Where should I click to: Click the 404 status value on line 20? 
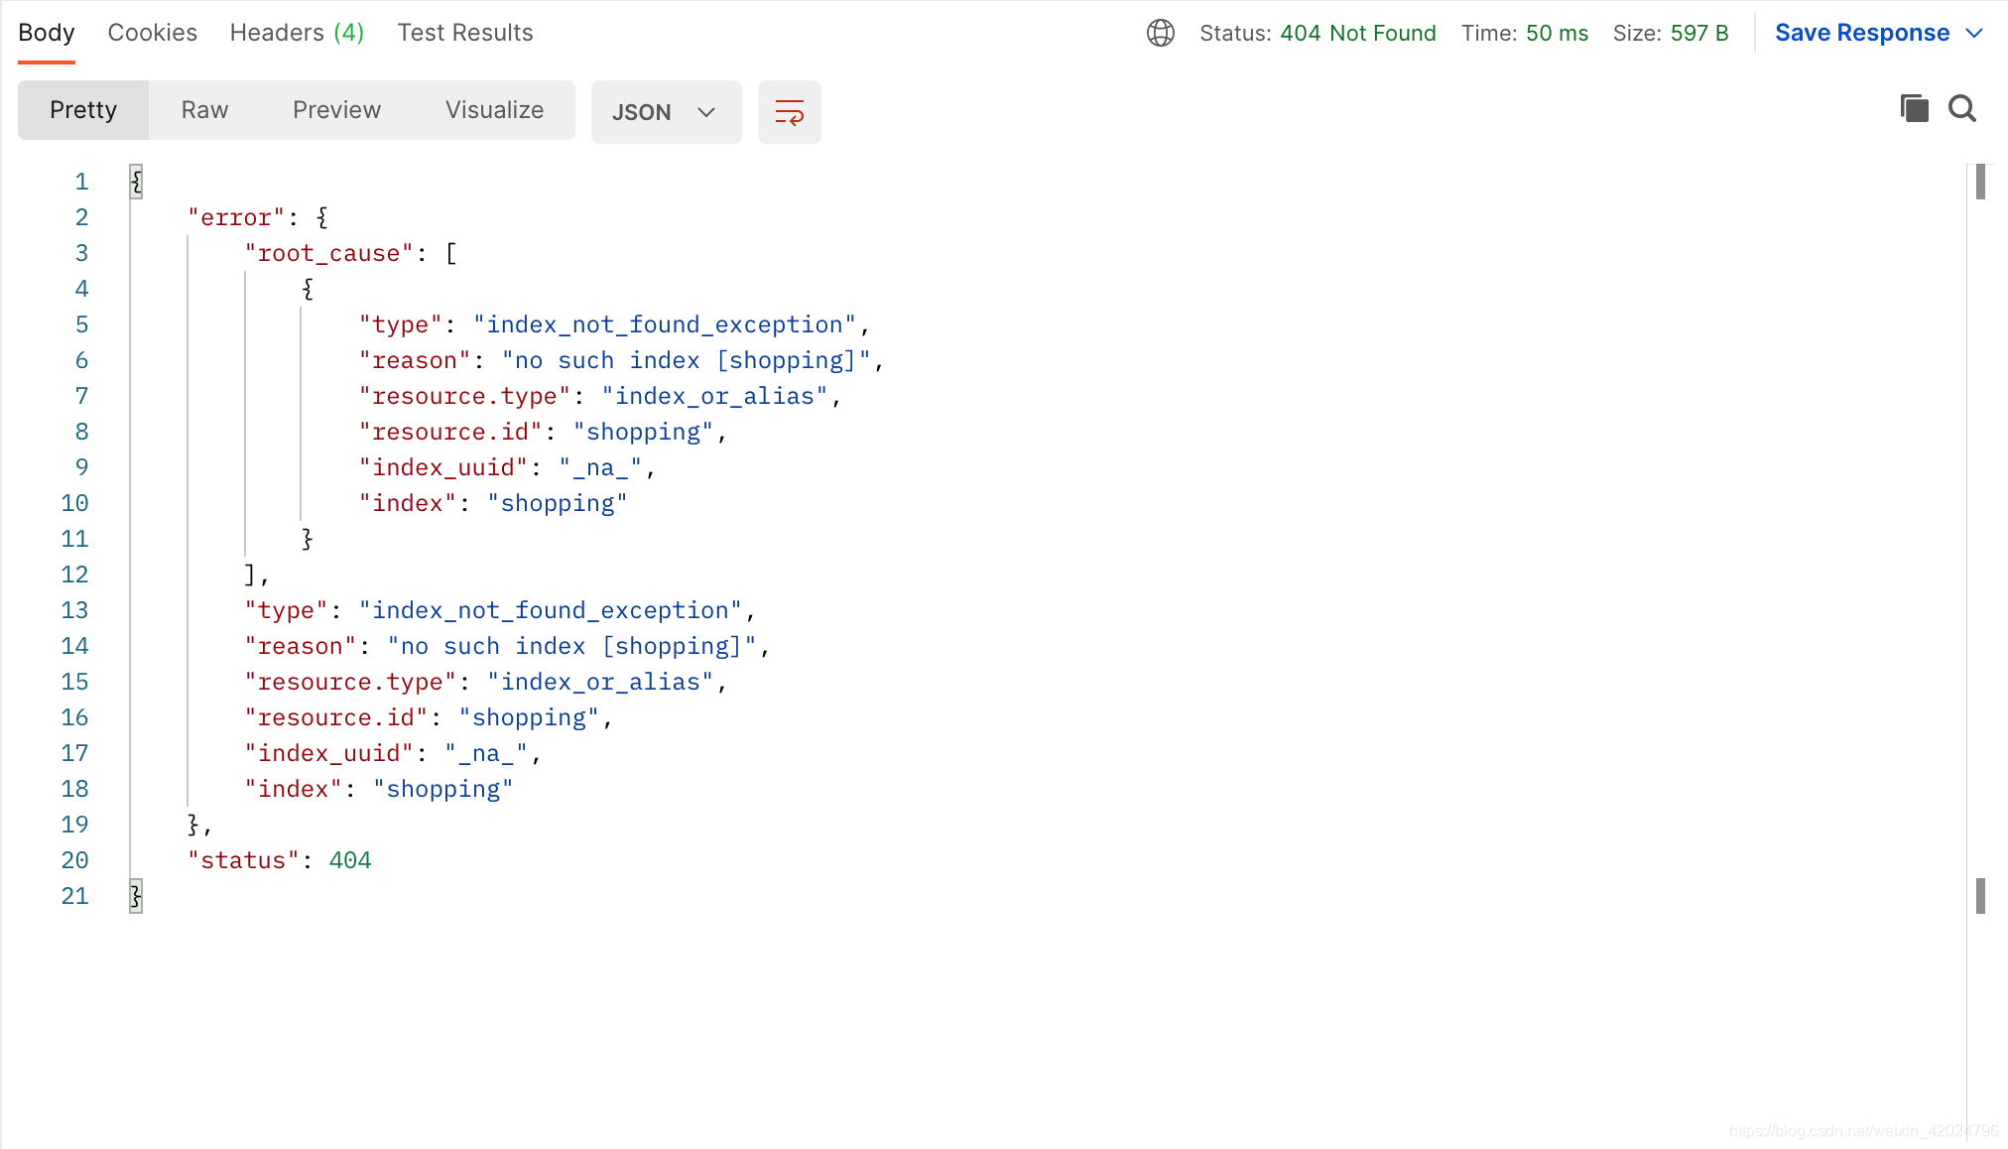click(350, 860)
